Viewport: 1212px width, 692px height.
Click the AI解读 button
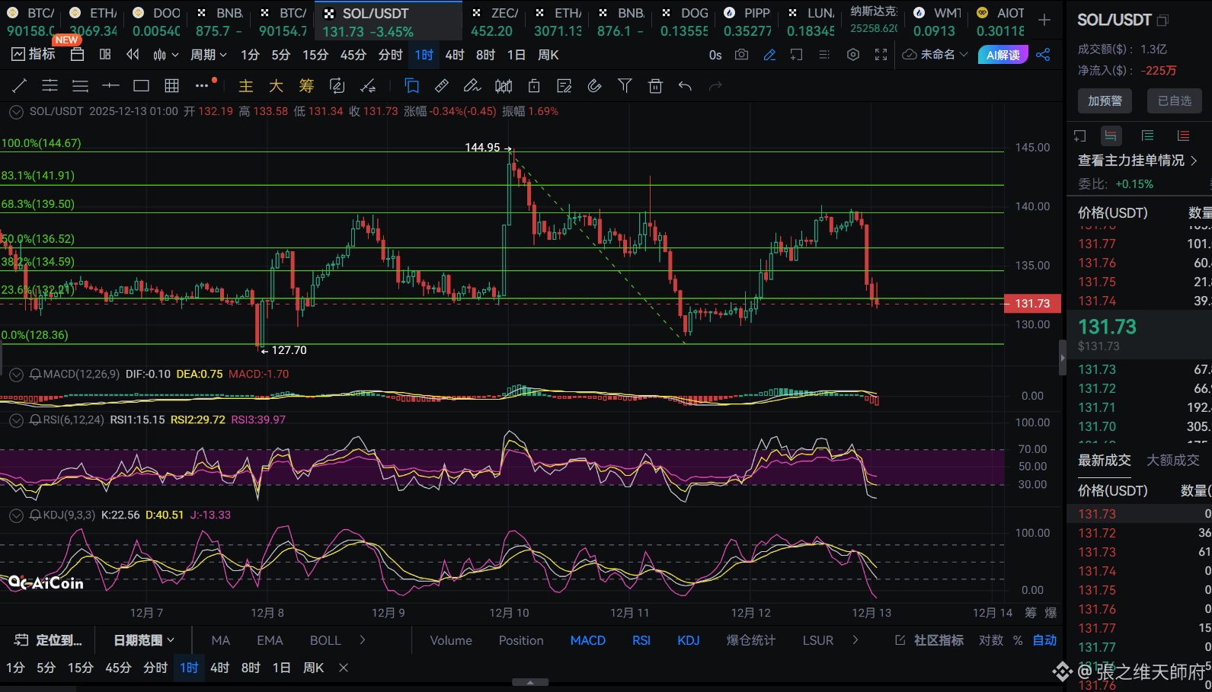pos(1003,55)
